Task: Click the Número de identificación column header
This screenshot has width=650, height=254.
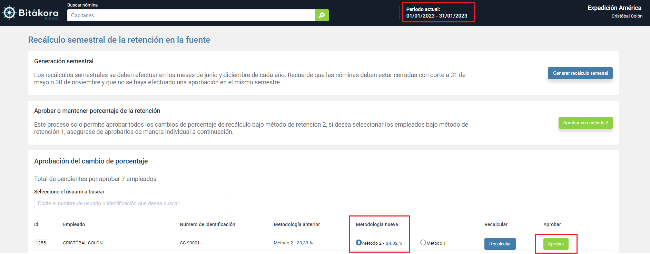Action: click(207, 224)
